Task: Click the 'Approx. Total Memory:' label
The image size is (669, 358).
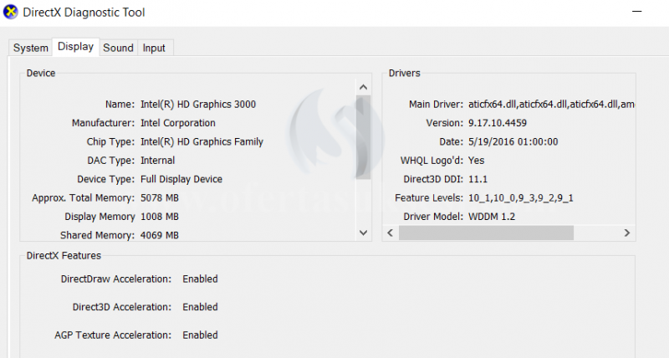Action: [x=83, y=198]
